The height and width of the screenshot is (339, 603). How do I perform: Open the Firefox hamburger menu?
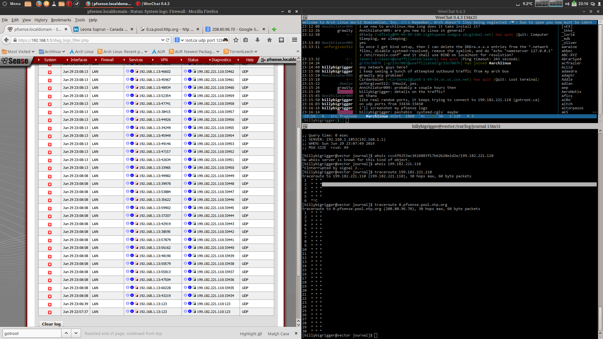tap(294, 40)
